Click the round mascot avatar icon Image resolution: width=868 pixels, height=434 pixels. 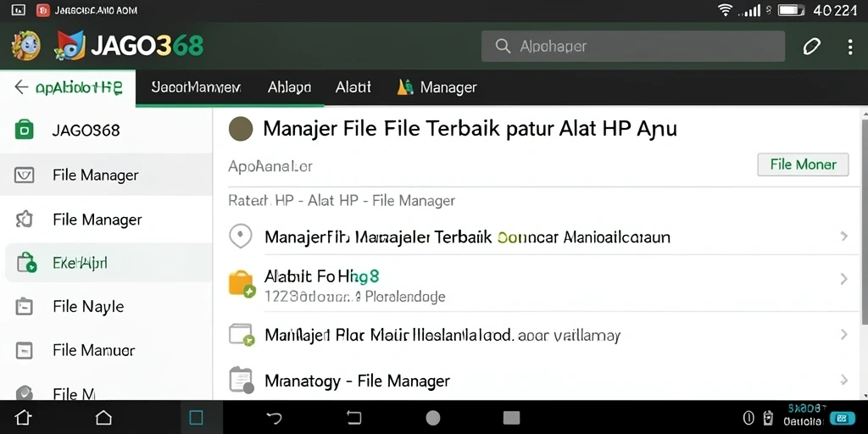pos(26,46)
